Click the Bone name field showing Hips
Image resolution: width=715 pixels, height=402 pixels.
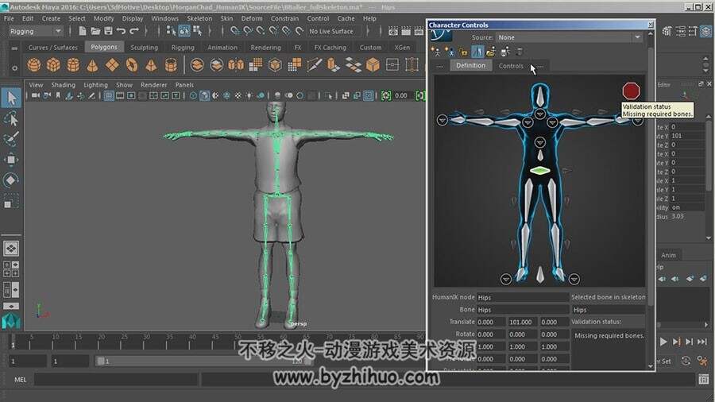522,310
